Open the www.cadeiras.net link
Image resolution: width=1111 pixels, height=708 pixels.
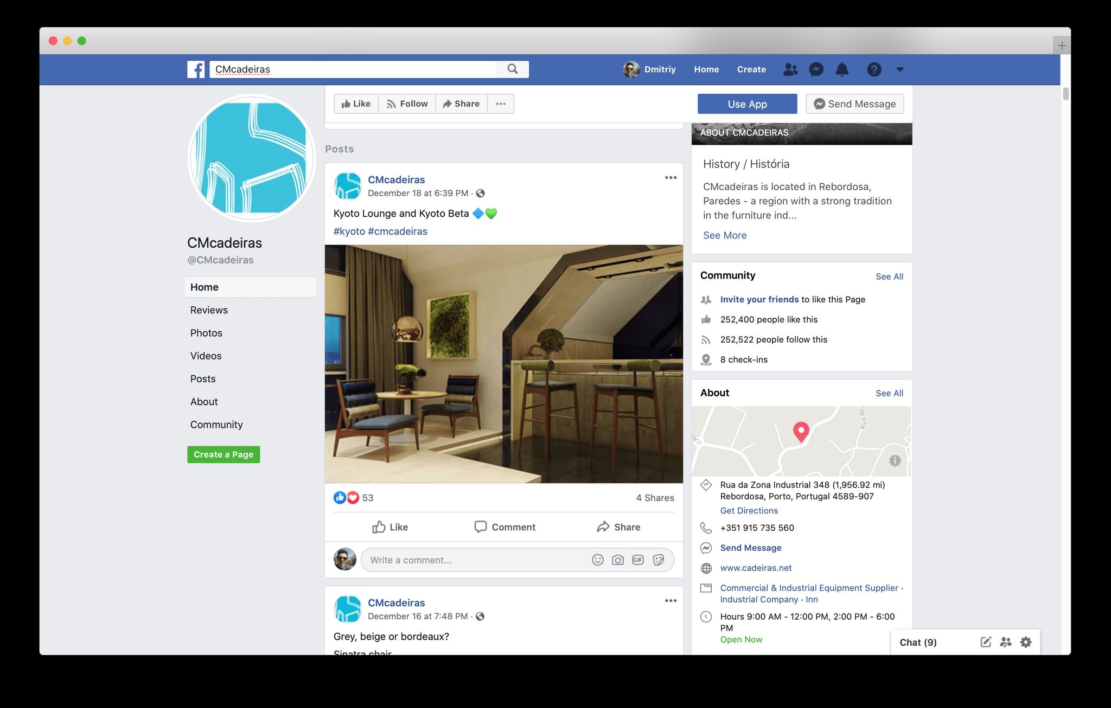(756, 568)
